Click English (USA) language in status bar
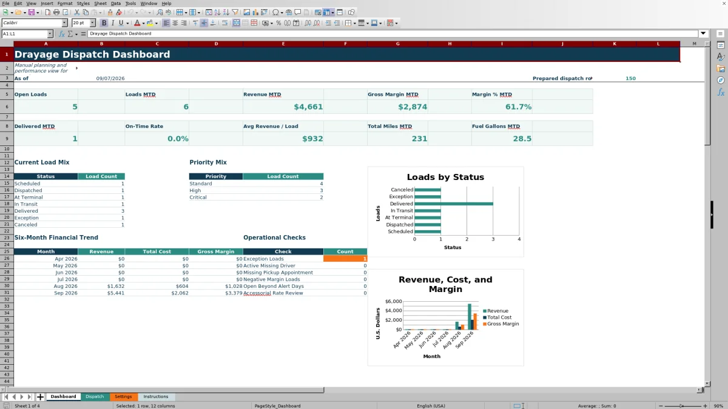This screenshot has width=728, height=409. point(431,406)
